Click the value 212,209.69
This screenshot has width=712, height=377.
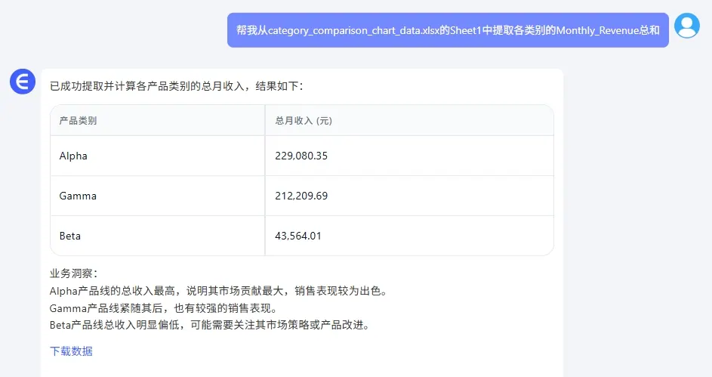click(x=301, y=196)
